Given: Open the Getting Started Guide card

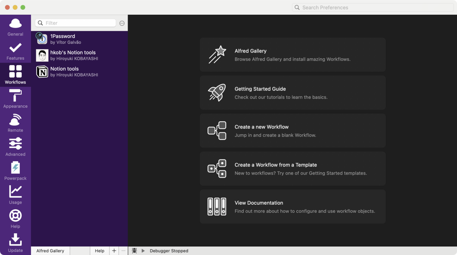Looking at the screenshot, I should click(x=292, y=93).
